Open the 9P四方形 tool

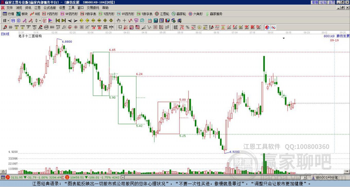[x=69, y=14]
